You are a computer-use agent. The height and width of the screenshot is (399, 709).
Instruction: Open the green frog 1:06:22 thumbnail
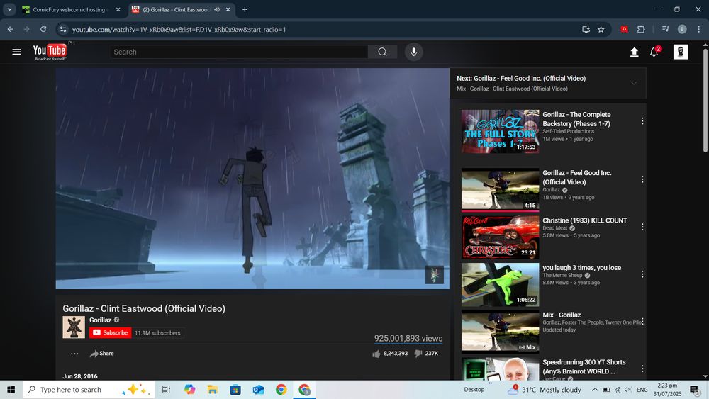click(500, 284)
